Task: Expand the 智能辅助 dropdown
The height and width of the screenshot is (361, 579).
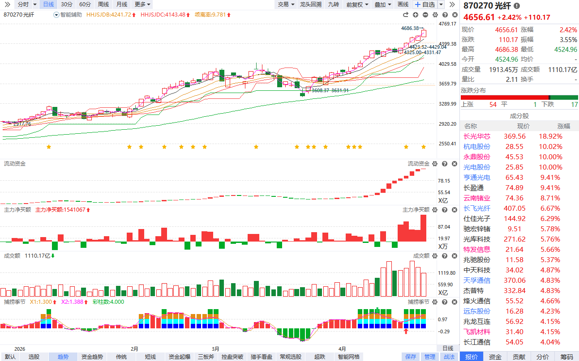Action: coord(68,15)
